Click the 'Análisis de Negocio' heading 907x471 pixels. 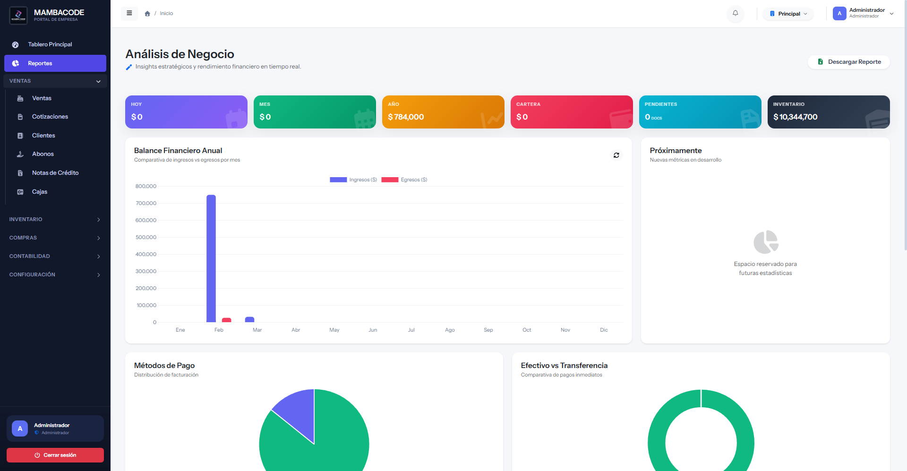[180, 54]
